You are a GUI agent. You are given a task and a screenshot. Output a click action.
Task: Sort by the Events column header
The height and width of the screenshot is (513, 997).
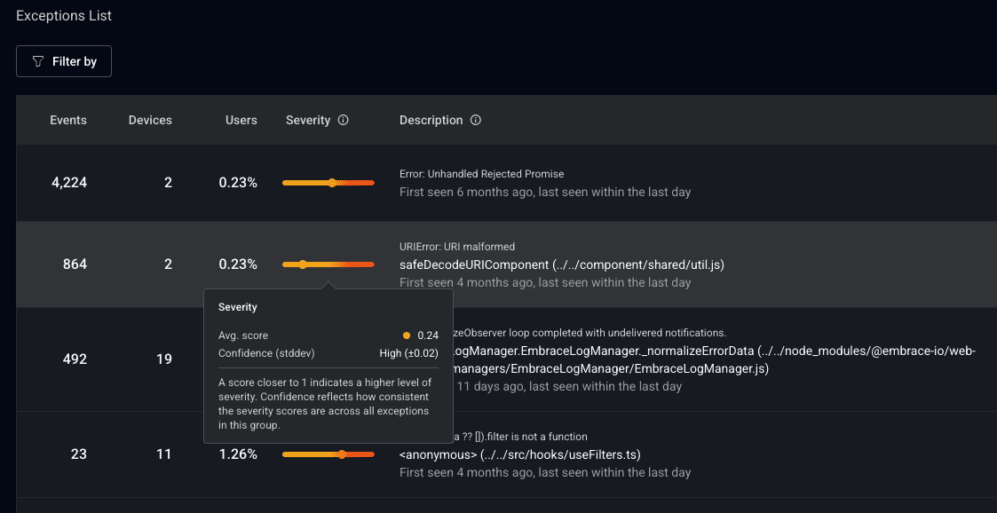coord(68,120)
